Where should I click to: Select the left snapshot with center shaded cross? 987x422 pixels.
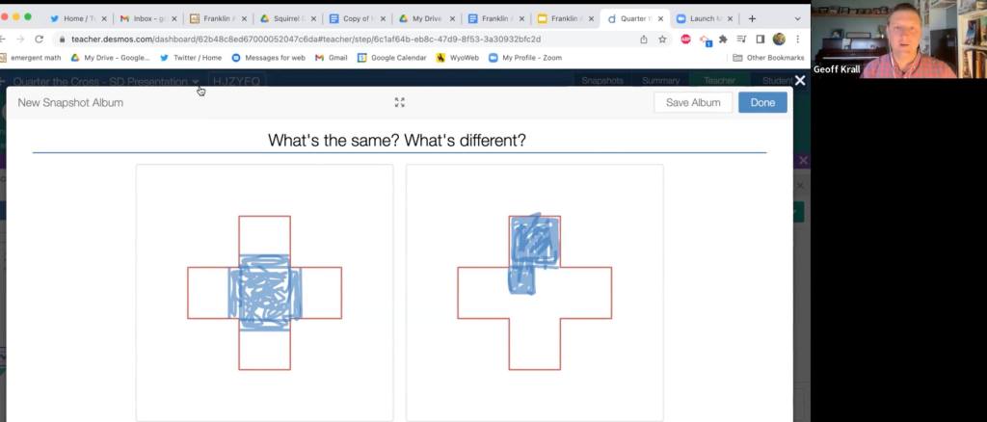(264, 292)
